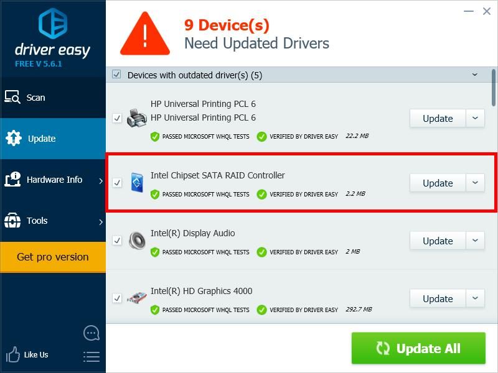The height and width of the screenshot is (373, 498).
Task: Click WHQL green shield in HD Graphics 4000 row
Action: point(154,310)
